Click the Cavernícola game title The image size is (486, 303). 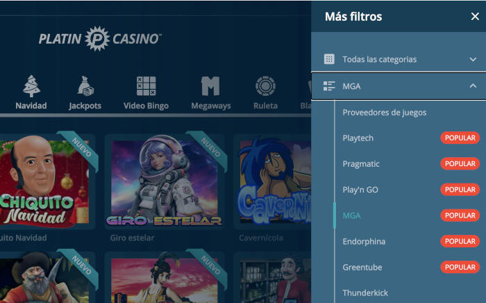pyautogui.click(x=261, y=238)
